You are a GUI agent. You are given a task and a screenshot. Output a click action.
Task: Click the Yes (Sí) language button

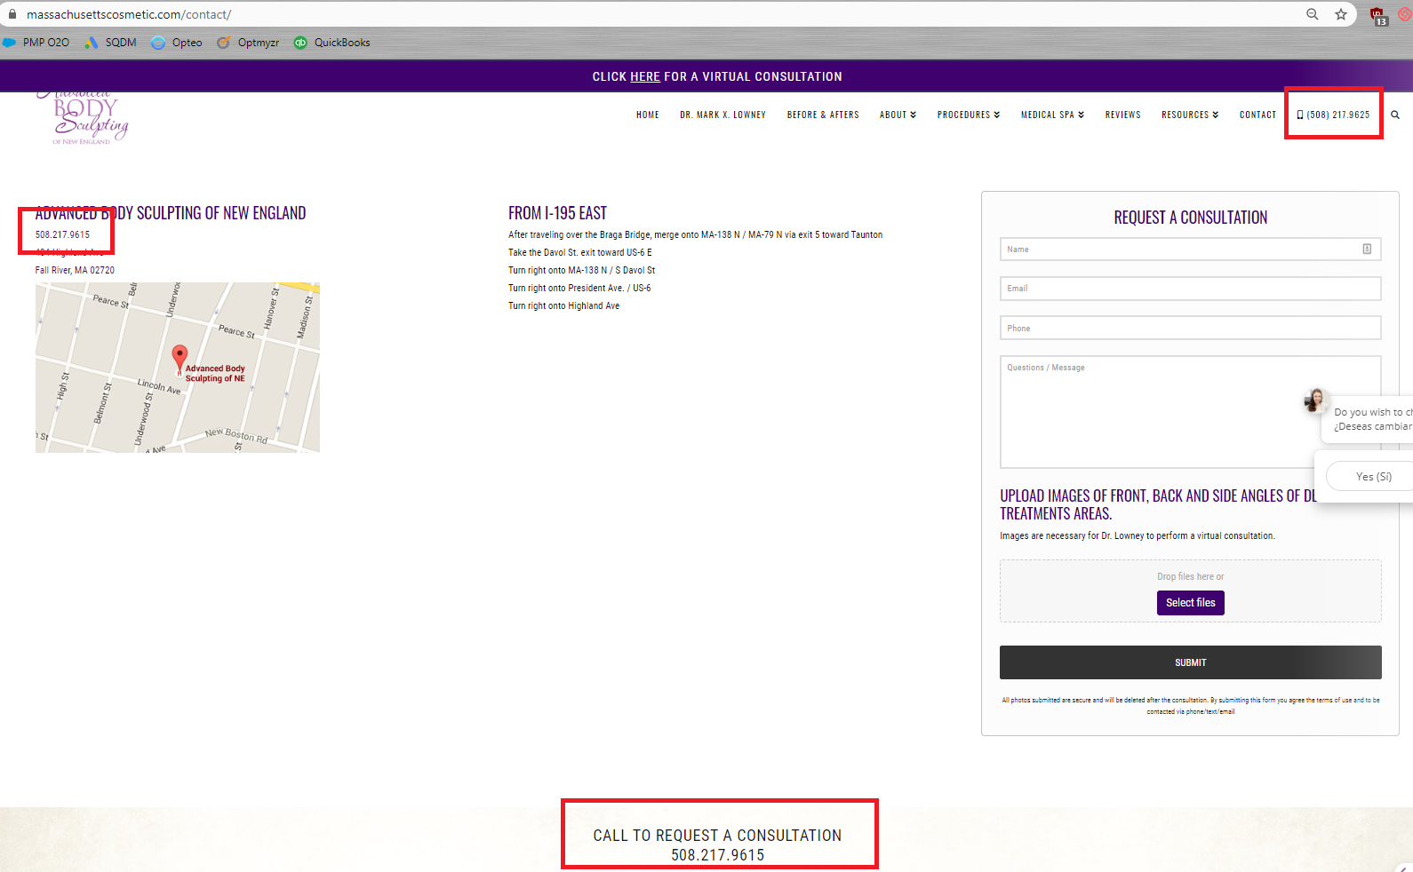tap(1373, 477)
